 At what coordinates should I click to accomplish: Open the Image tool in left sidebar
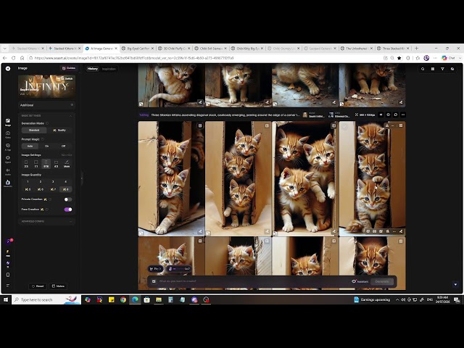pos(8,122)
